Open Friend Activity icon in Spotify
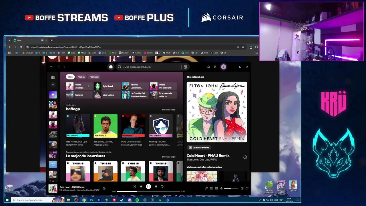This screenshot has width=366, height=206. (x=215, y=67)
